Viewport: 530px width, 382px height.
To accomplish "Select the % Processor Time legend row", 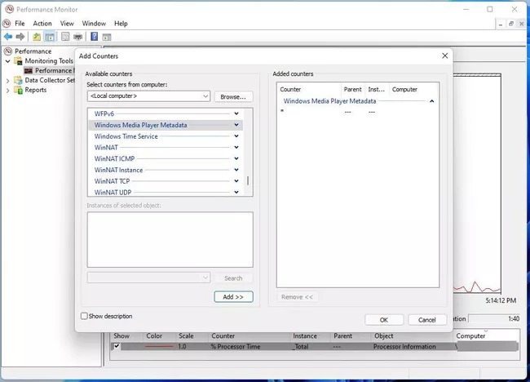I will (315, 346).
